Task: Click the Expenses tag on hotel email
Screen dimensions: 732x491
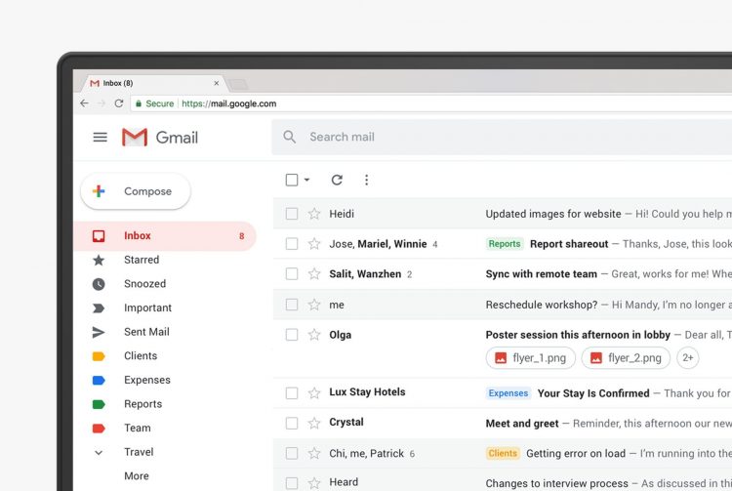Action: click(508, 393)
